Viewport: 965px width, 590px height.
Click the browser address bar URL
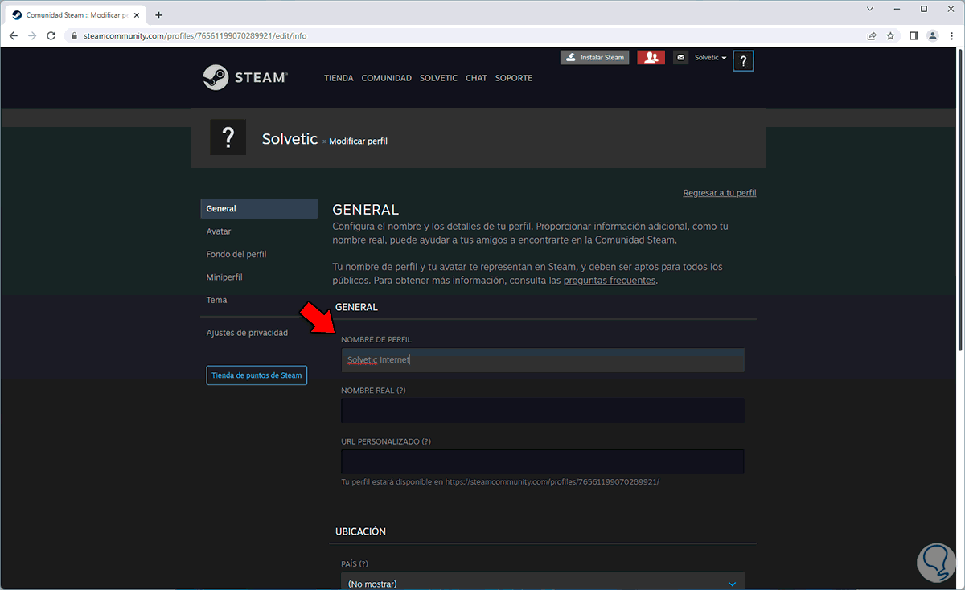click(195, 36)
